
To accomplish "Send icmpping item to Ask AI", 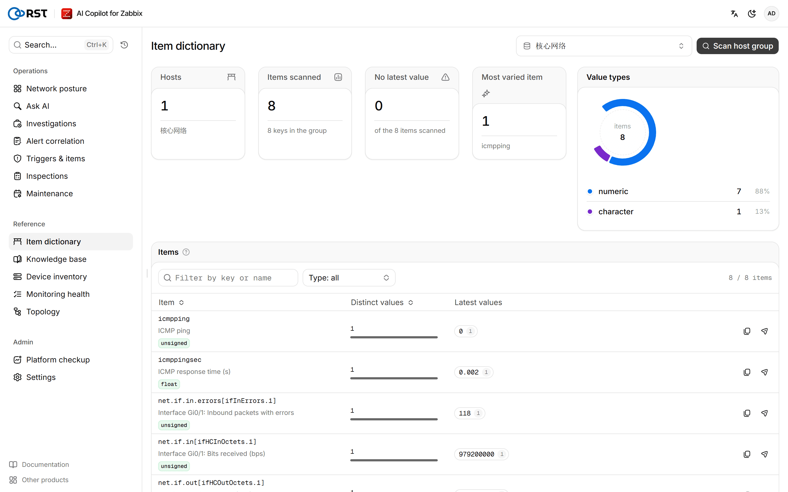I will coord(764,331).
